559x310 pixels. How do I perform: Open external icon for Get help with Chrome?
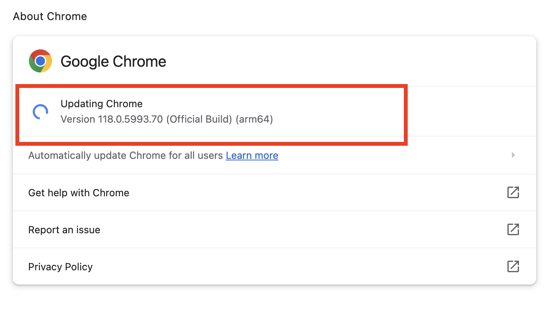coord(513,192)
